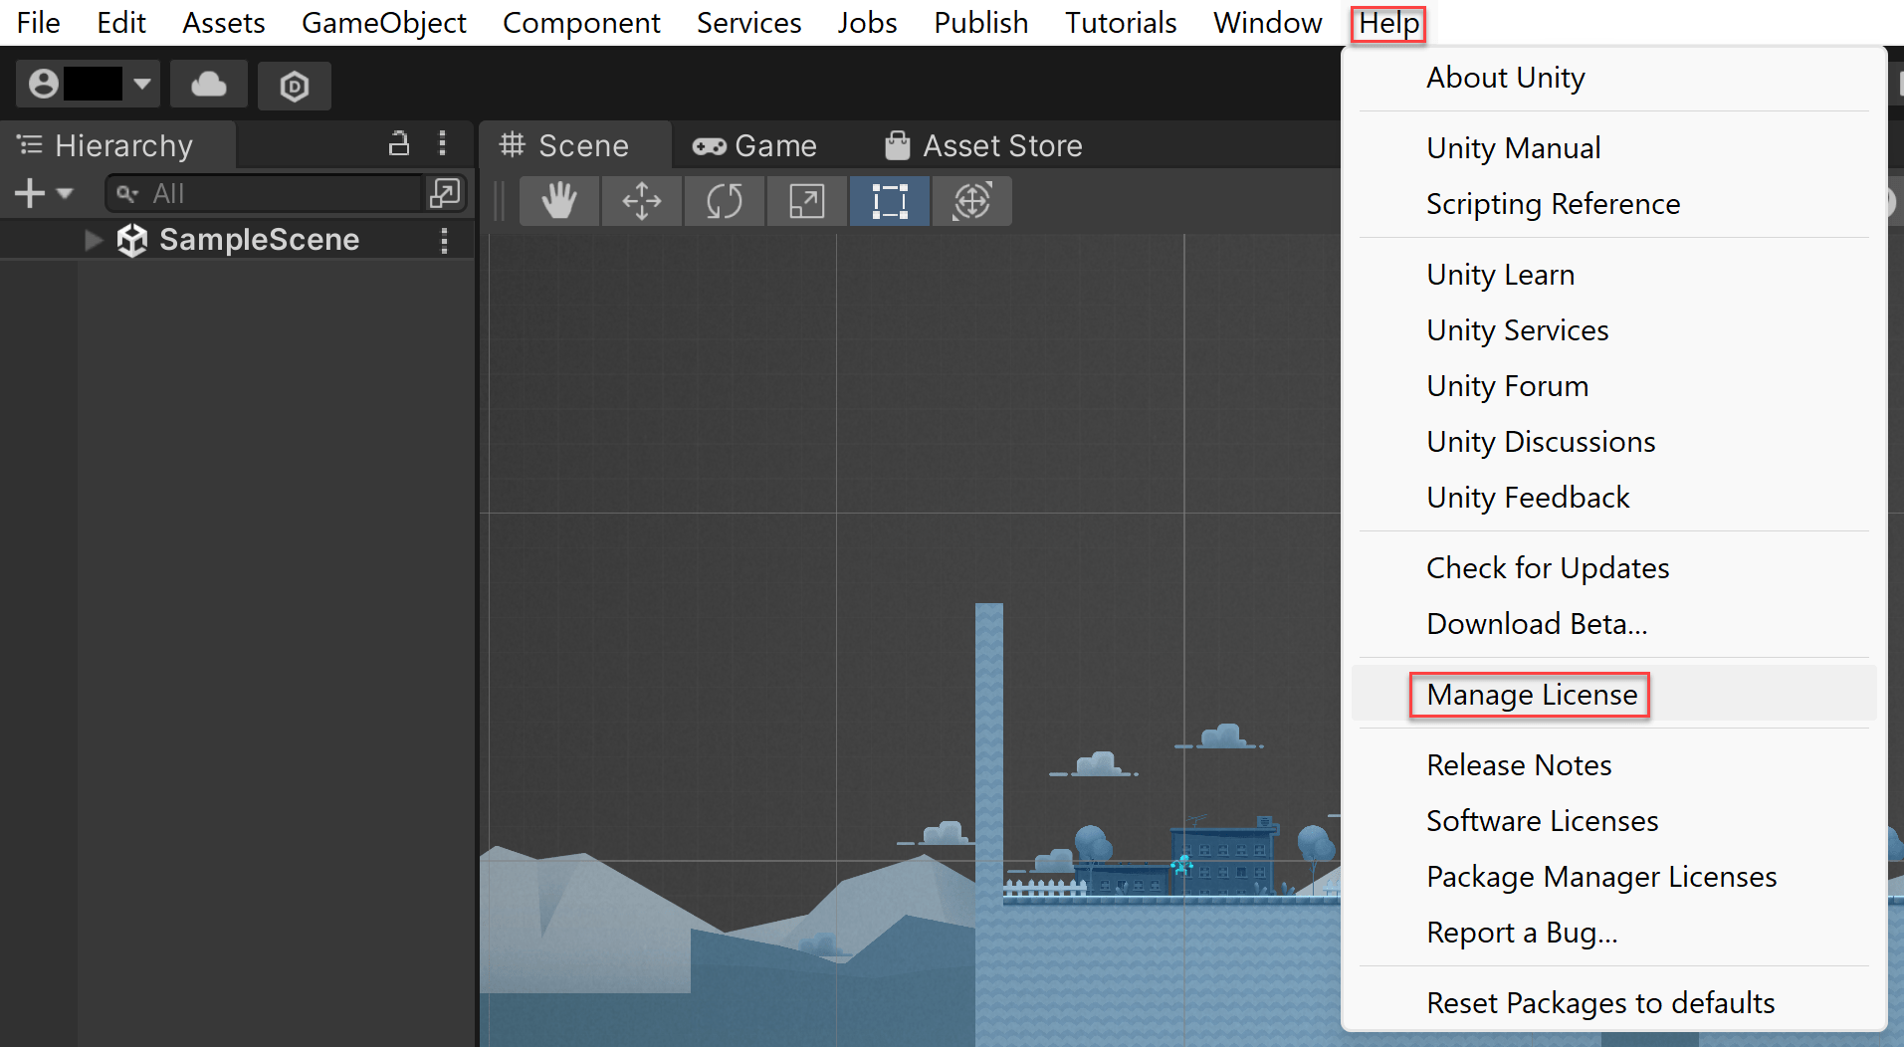Click Check for Updates

1548,567
